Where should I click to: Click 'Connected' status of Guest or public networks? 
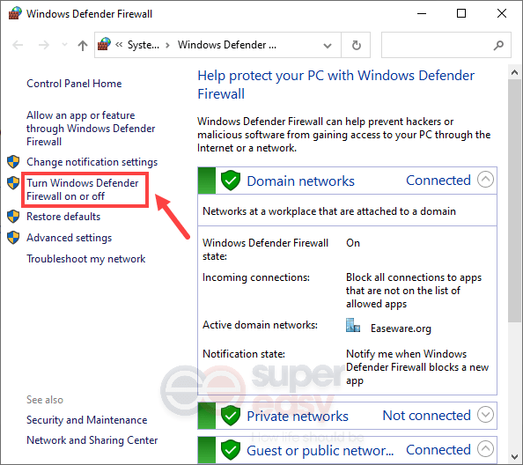point(438,450)
